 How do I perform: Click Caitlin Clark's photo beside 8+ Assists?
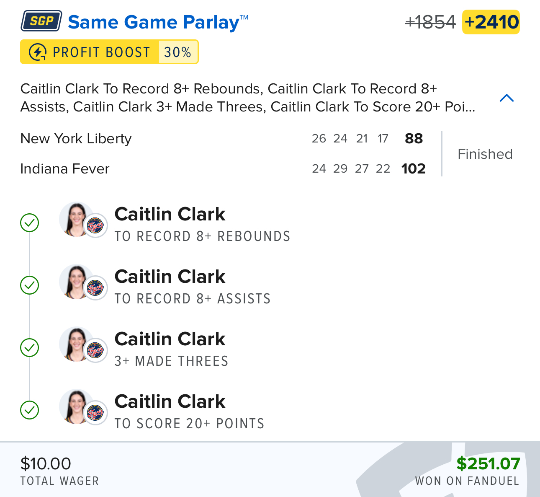point(75,281)
